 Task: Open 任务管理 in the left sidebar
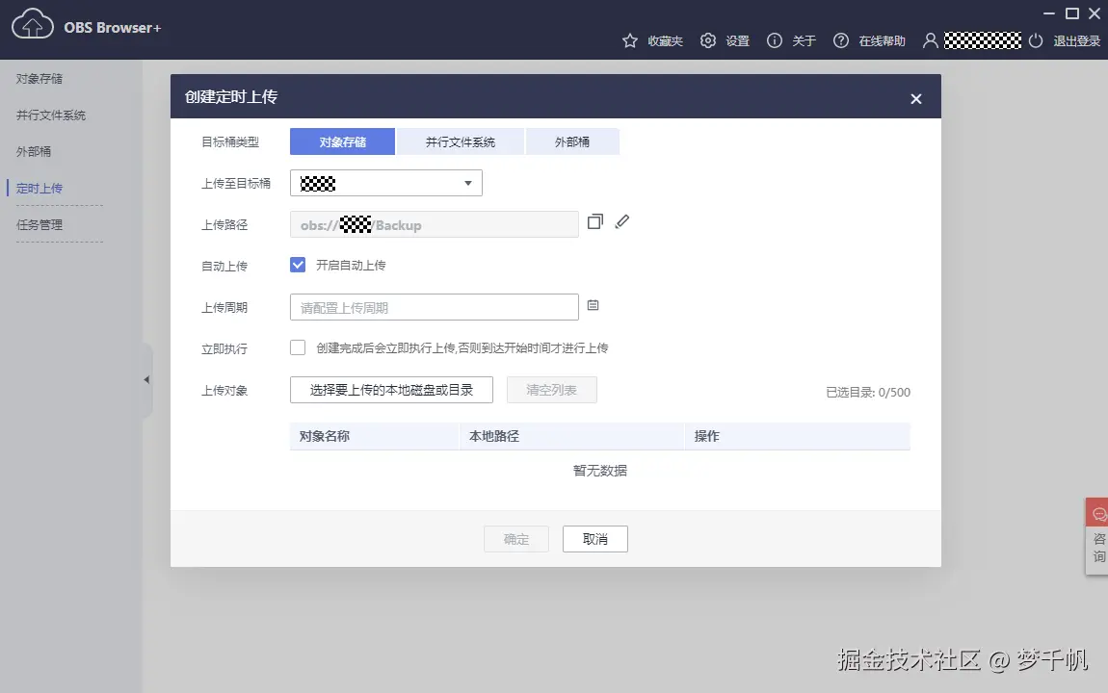point(40,225)
